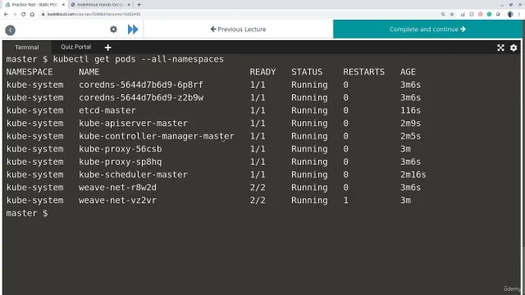
Task: Switch to the Quiz Portal tab
Action: [x=76, y=47]
